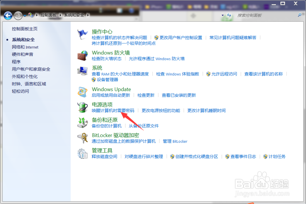
Task: Select 轻松访问 in the sidebar
Action: pos(20,91)
